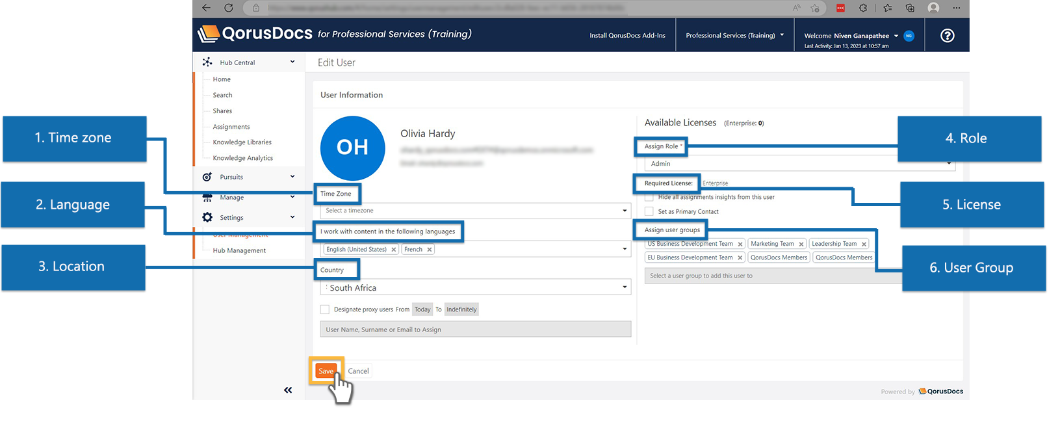Open the help question mark icon

coord(948,35)
